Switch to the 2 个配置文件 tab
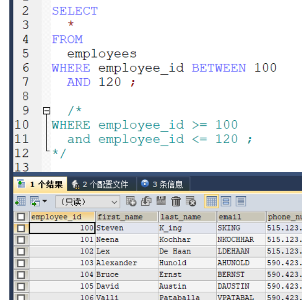 click(102, 184)
